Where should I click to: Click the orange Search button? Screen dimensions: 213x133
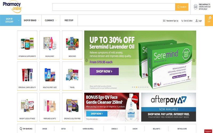[182, 7]
